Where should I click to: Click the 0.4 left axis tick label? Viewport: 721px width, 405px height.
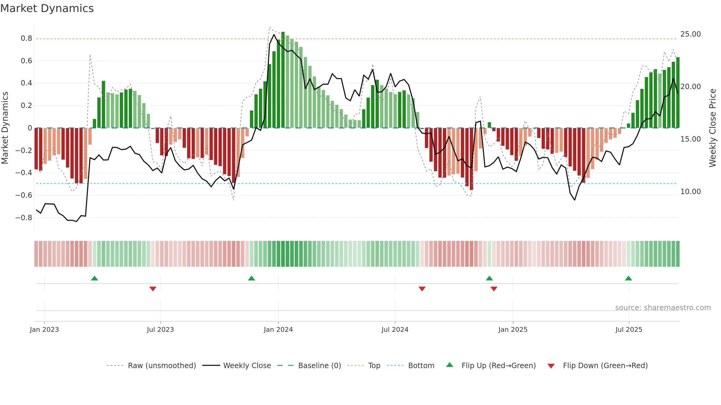[x=26, y=83]
